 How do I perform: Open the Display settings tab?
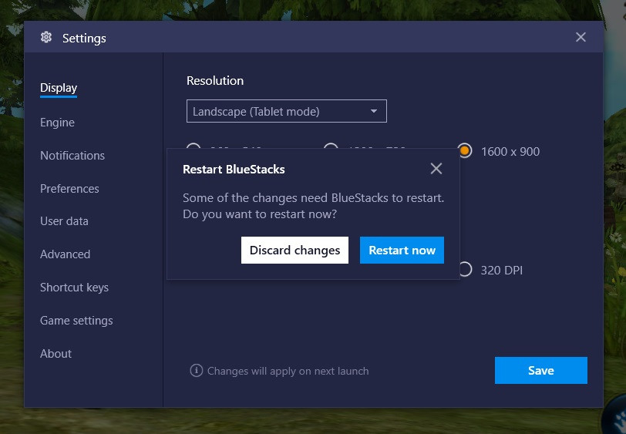click(59, 88)
